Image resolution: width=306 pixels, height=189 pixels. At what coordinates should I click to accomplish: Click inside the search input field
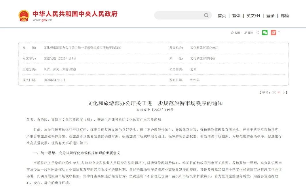tap(178, 15)
